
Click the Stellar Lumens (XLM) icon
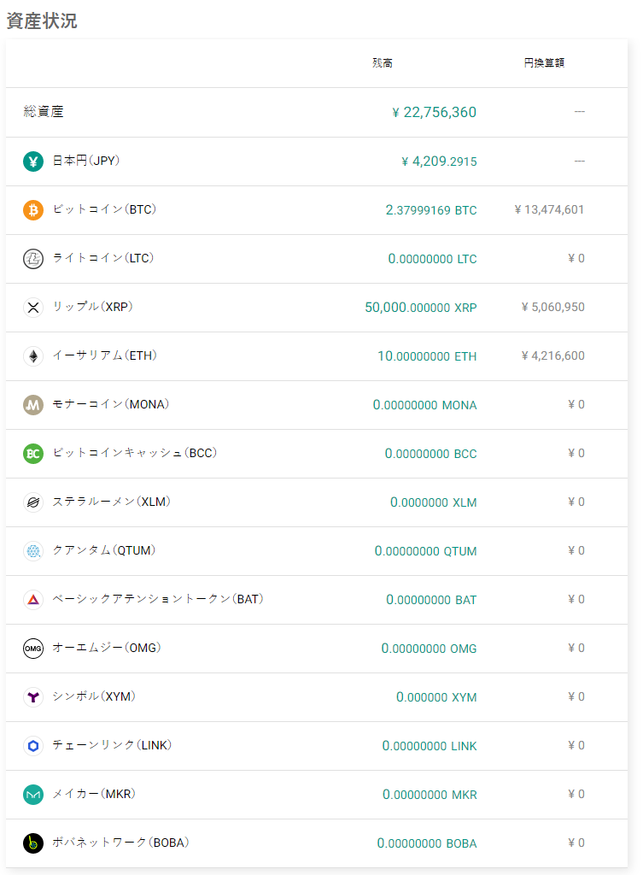pos(33,502)
